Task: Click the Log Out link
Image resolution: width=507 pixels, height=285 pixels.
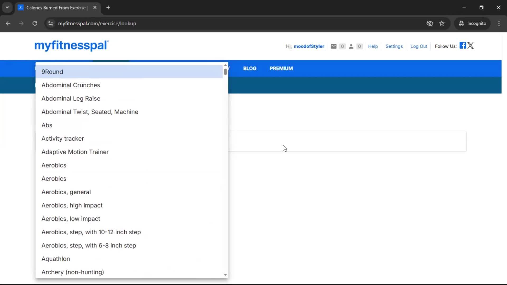Action: (419, 46)
